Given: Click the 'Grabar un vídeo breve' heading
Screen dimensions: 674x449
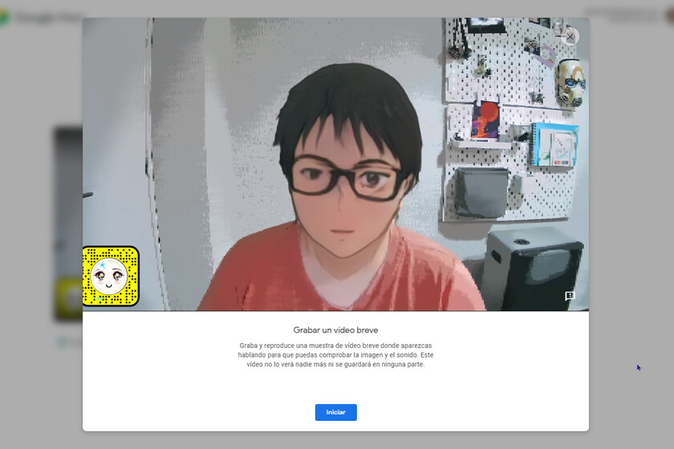Looking at the screenshot, I should [x=335, y=330].
